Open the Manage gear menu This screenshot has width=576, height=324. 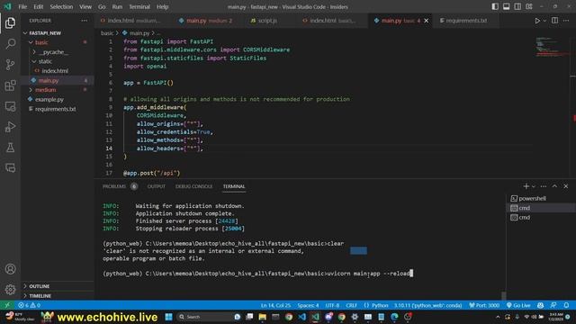point(10,290)
